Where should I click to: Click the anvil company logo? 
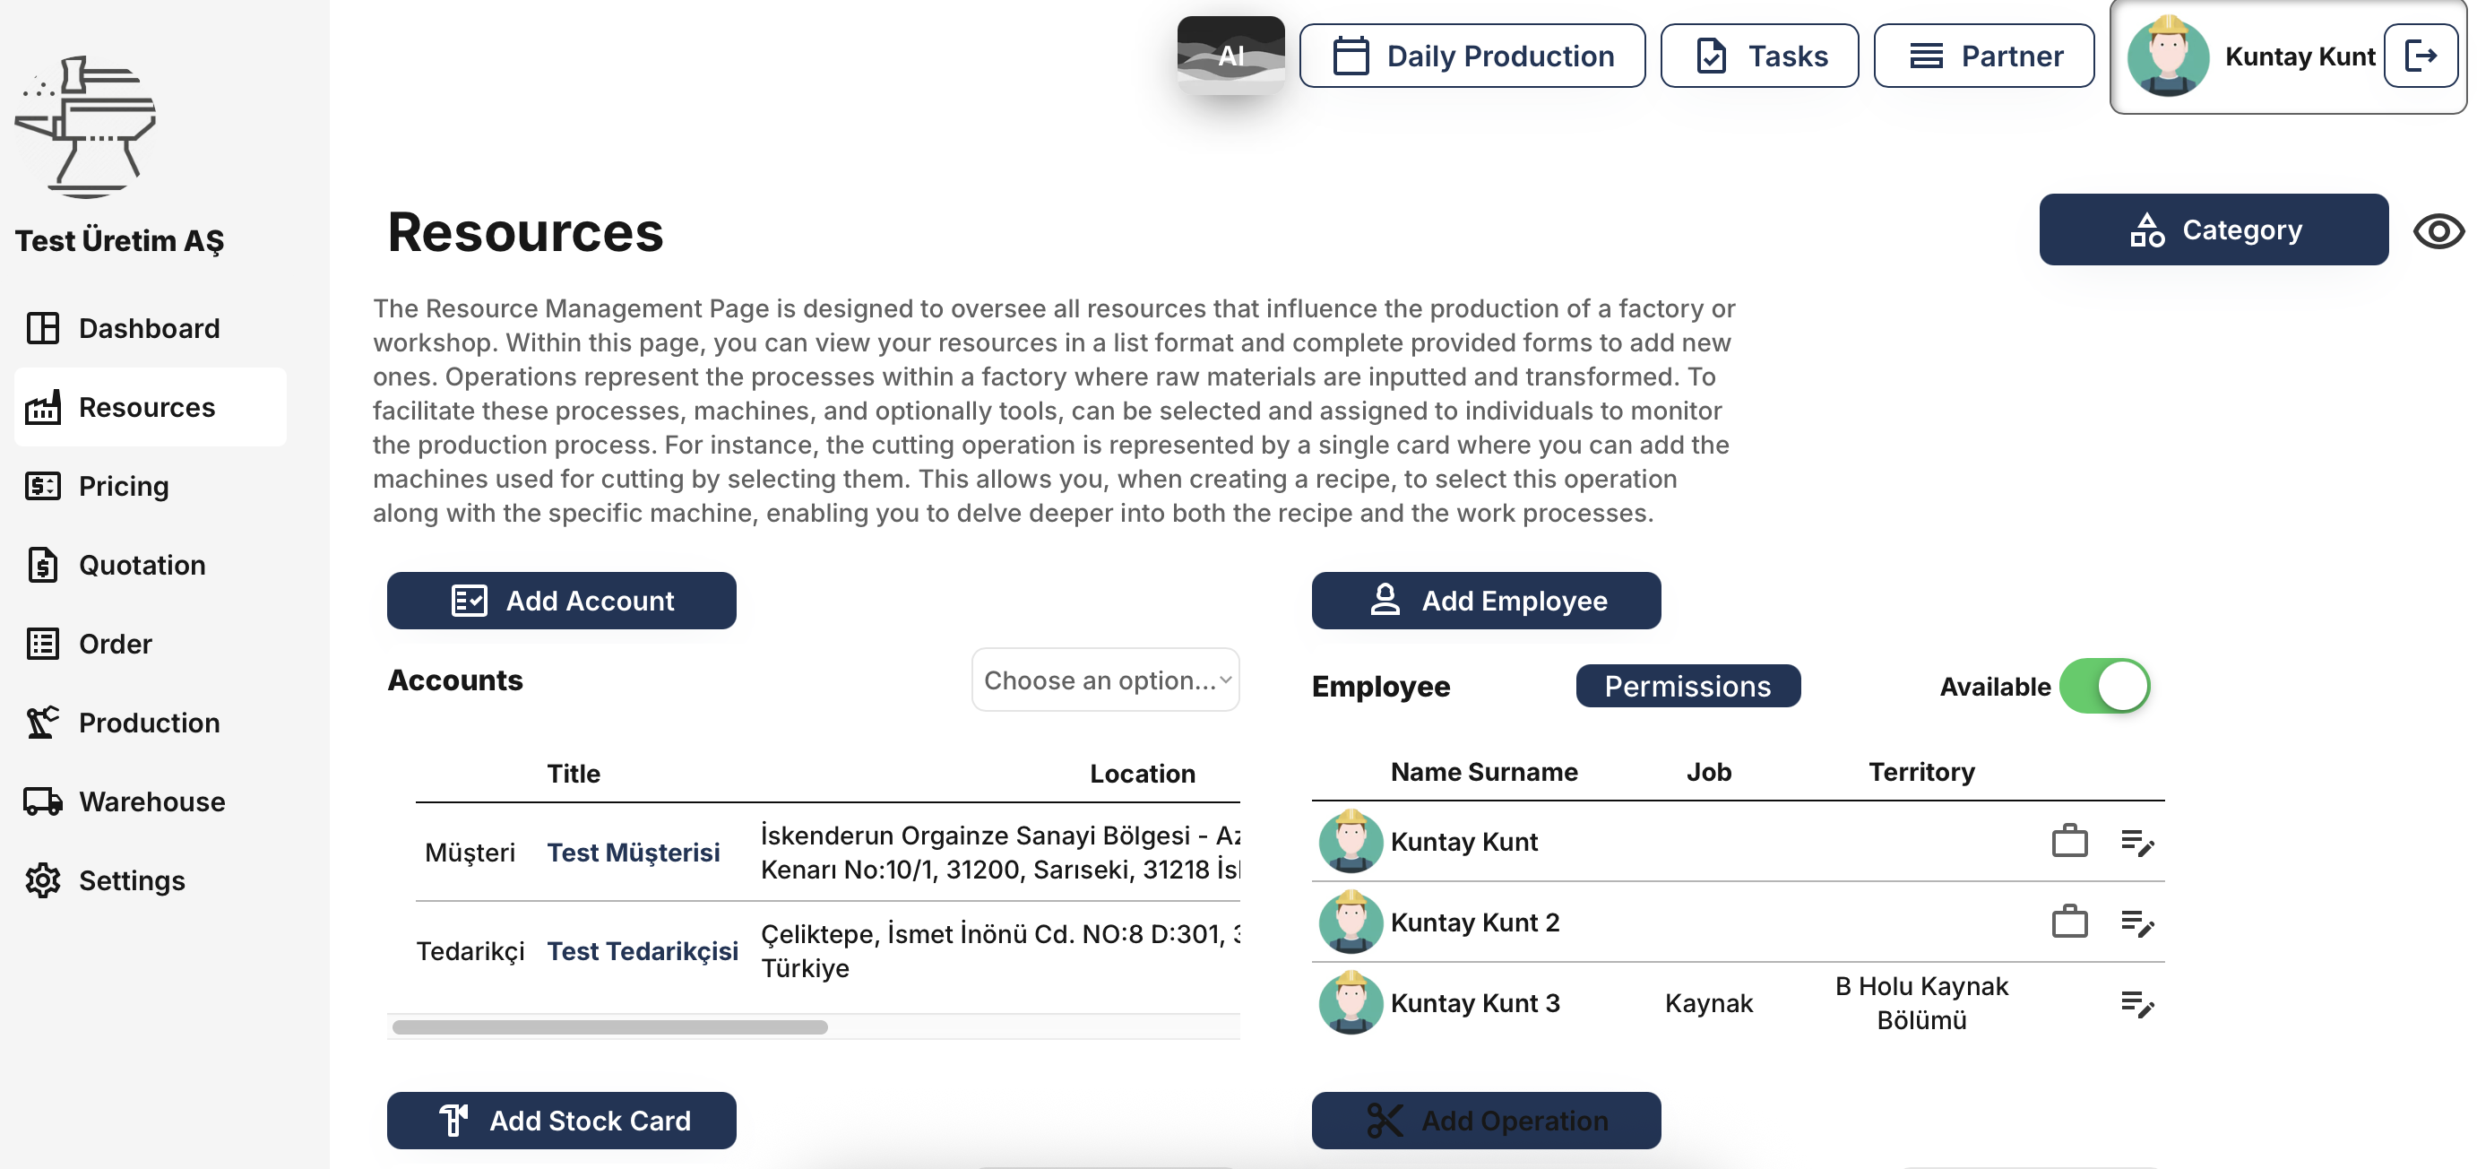(87, 127)
